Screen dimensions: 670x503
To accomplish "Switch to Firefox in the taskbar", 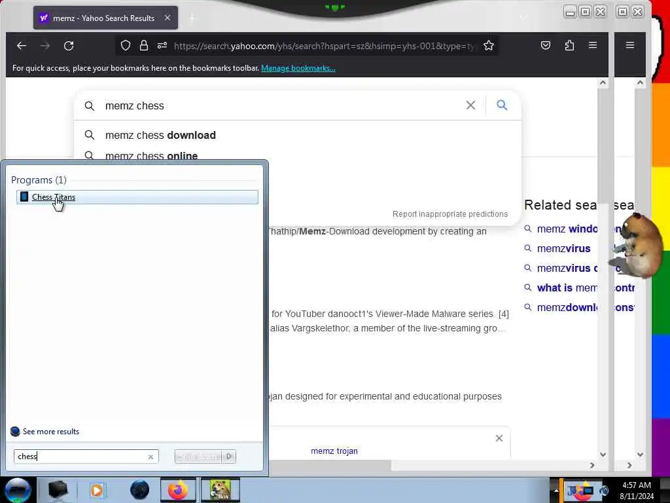I will (178, 490).
